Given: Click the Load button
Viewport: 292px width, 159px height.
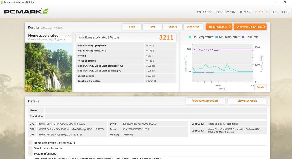Looking at the screenshot, I should coord(132,27).
